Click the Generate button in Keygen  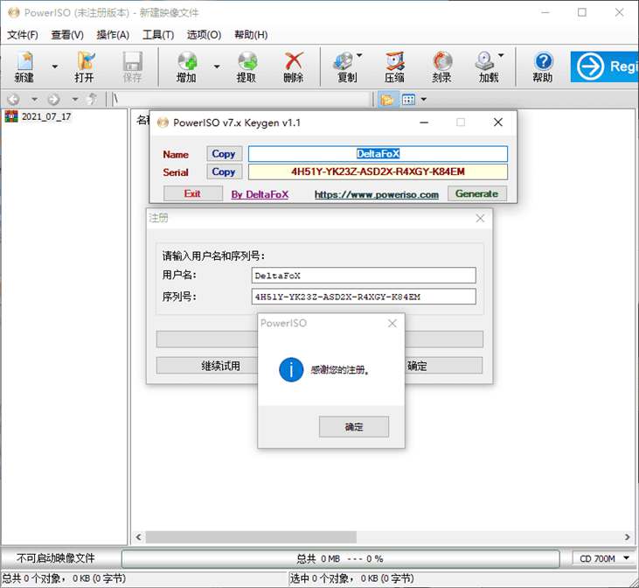477,194
